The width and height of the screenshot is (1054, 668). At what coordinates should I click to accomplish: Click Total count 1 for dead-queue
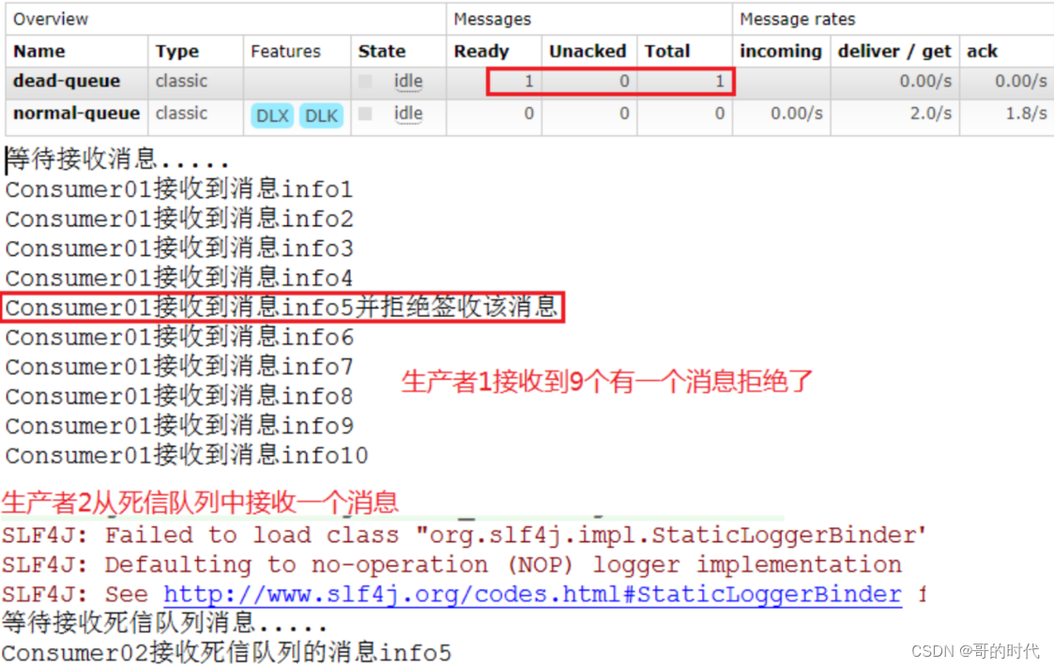(719, 82)
